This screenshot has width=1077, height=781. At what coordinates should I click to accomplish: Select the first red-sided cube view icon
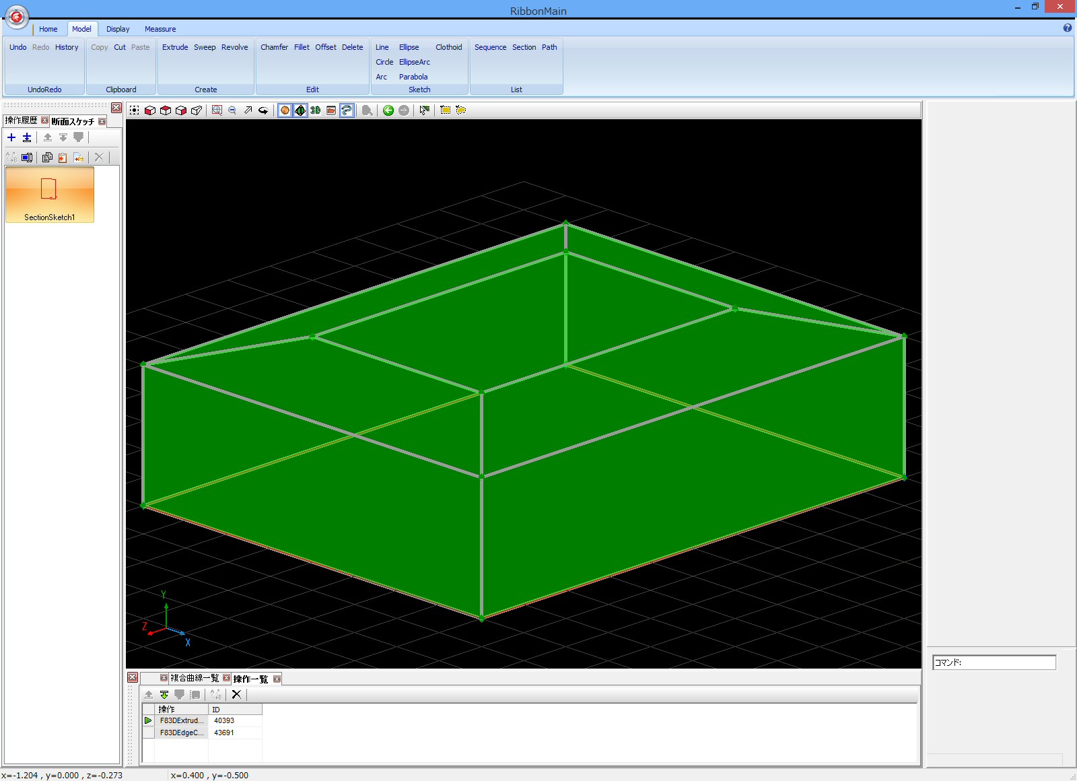click(x=150, y=110)
